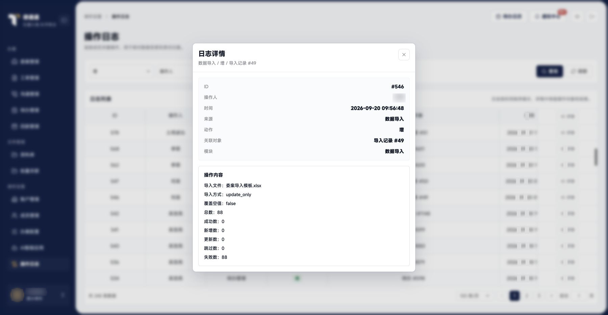Click the 日志详情 dialog title

click(212, 54)
